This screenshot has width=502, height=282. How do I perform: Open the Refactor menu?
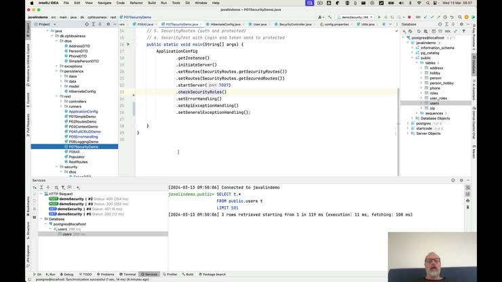click(136, 3)
